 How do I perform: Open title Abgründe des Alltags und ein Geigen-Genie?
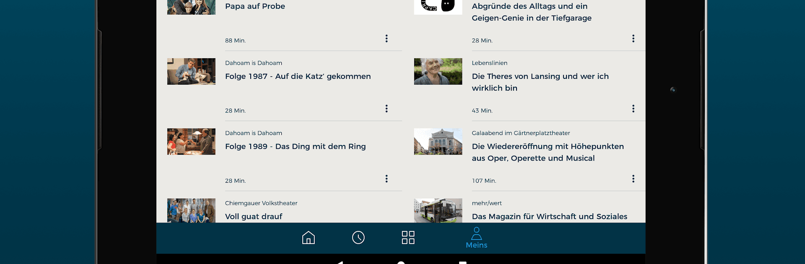[x=532, y=12]
